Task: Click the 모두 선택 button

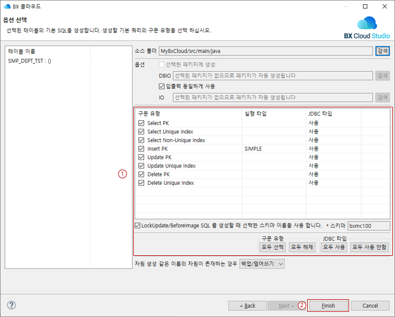Action: point(273,247)
